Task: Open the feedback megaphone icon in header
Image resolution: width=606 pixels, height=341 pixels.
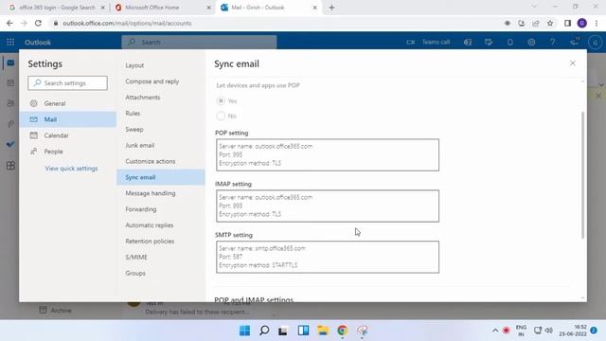Action: 575,41
